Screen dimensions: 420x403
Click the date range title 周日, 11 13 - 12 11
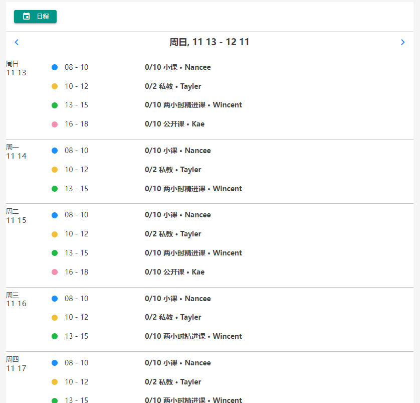pos(209,42)
